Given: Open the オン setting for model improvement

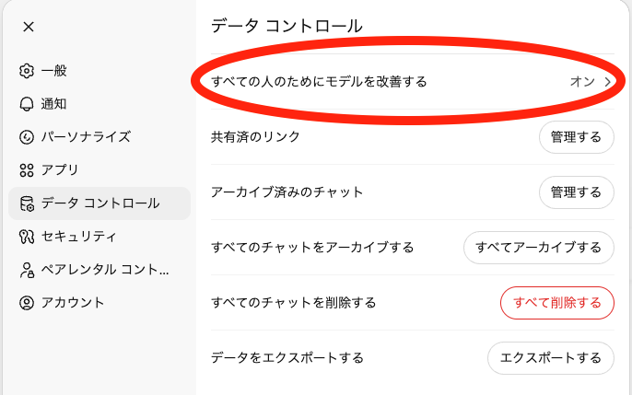Looking at the screenshot, I should 582,82.
